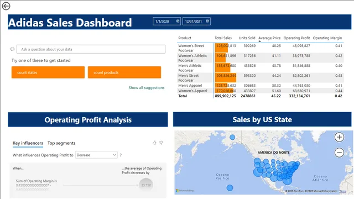Click the 208,826,244 total sales data bar
Image resolution: width=354 pixels, height=199 pixels.
pos(226,77)
